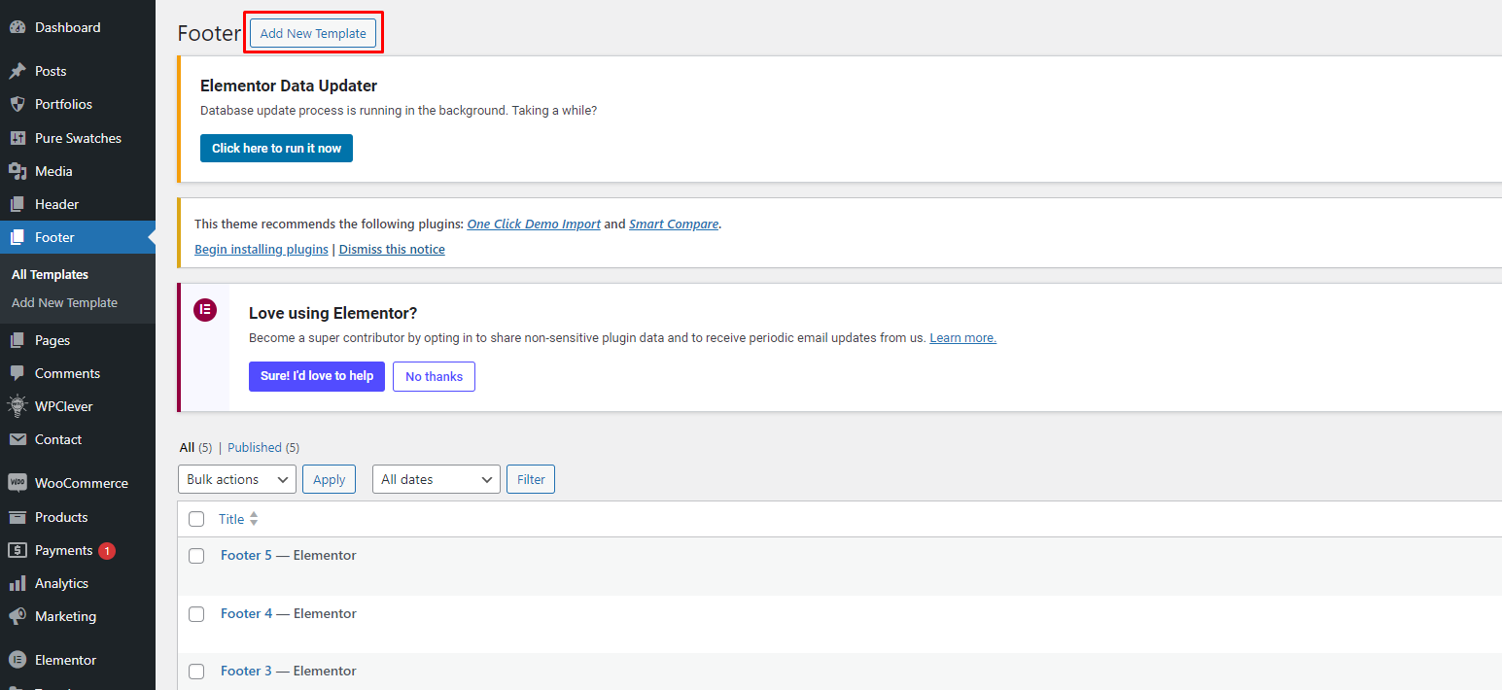Show All (5) templates filter
The height and width of the screenshot is (690, 1502).
195,448
